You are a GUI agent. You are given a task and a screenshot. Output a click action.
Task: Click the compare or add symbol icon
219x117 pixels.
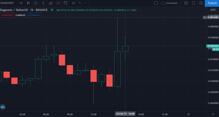coord(36,3)
